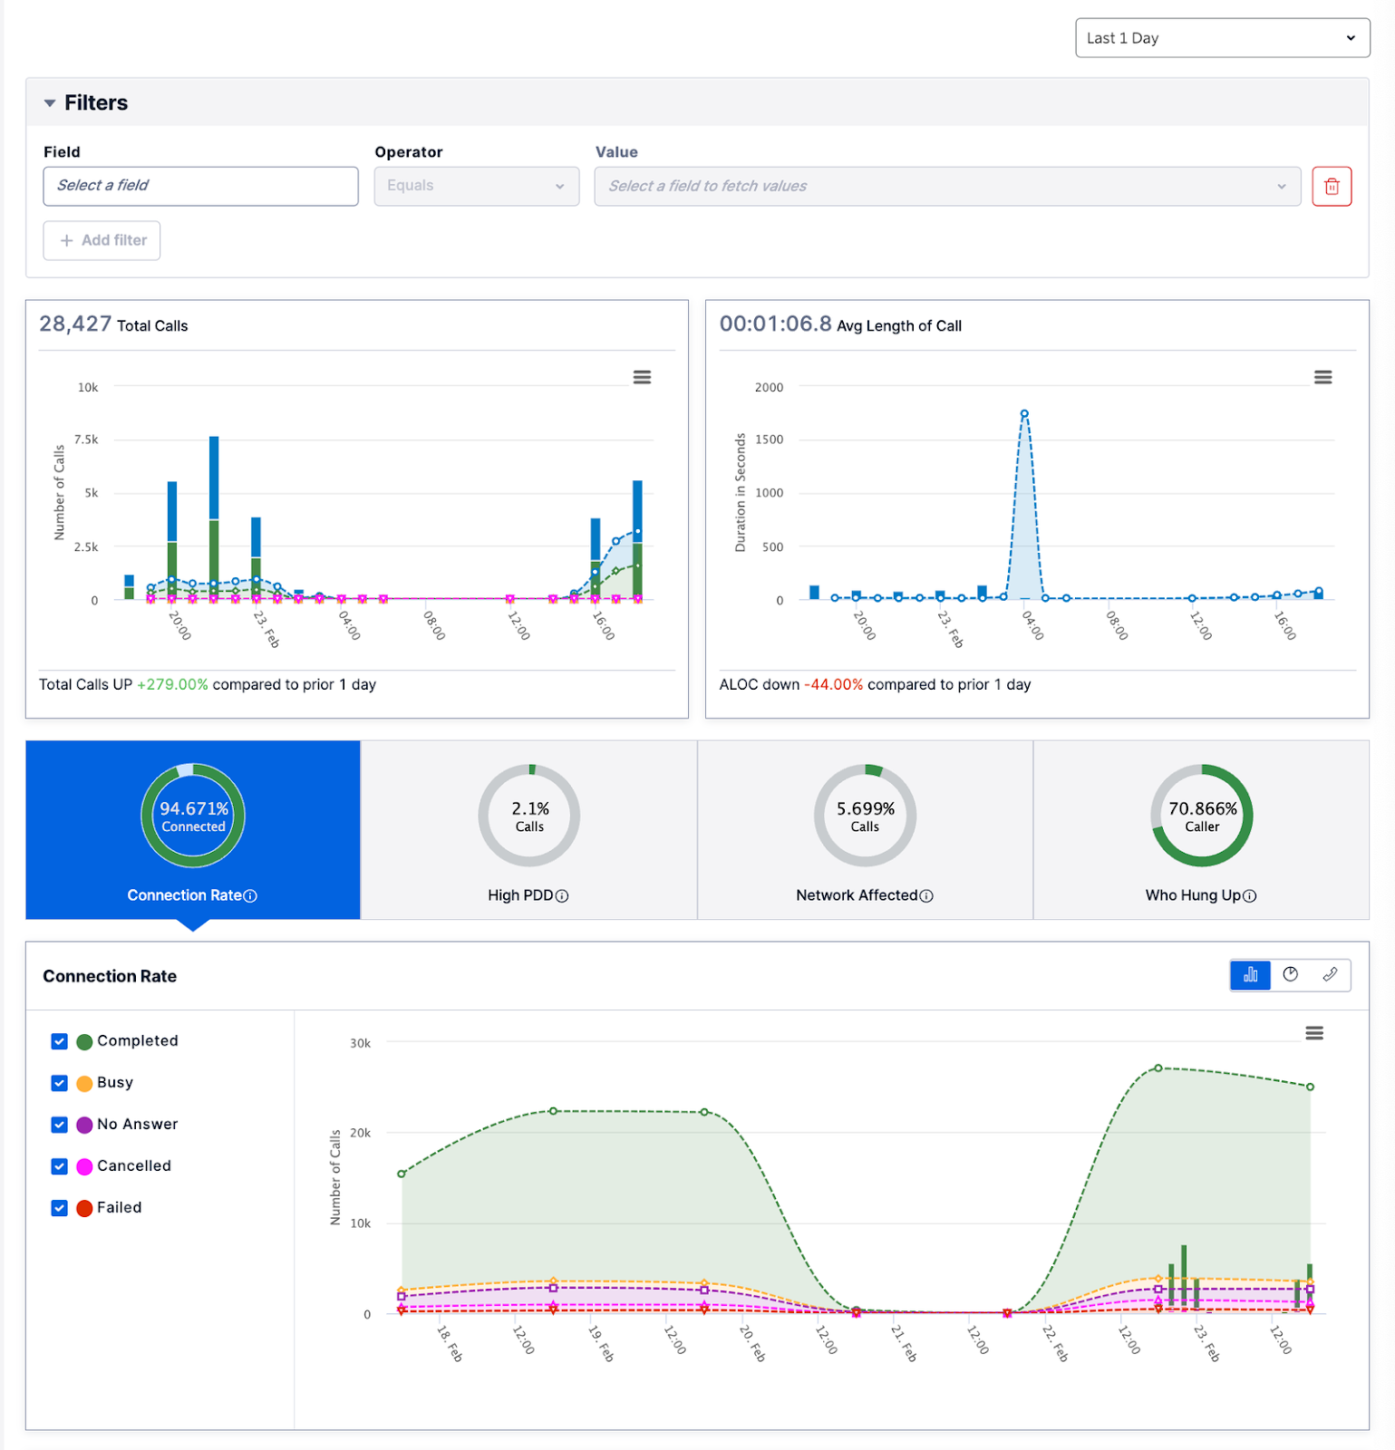This screenshot has width=1395, height=1450.
Task: Open the Value selection dropdown
Action: coord(947,187)
